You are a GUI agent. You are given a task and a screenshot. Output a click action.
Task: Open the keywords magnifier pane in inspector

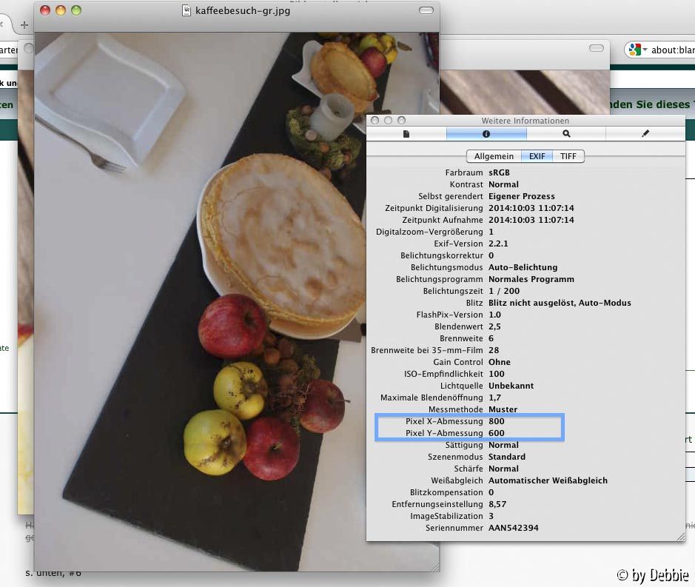click(x=566, y=134)
